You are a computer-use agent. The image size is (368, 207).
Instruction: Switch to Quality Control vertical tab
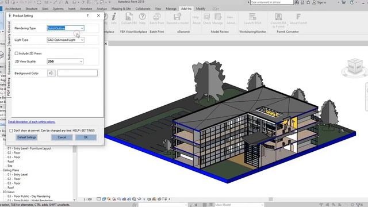[9, 33]
